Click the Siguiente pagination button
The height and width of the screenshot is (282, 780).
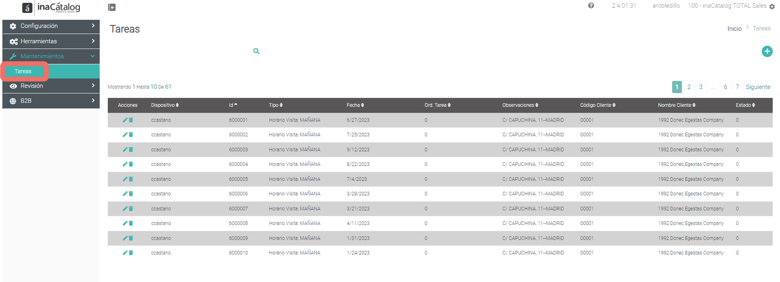[758, 87]
